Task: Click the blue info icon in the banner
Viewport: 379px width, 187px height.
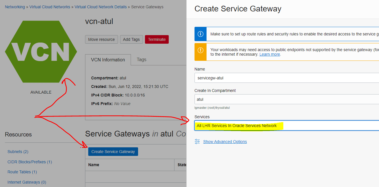Action: 201,34
